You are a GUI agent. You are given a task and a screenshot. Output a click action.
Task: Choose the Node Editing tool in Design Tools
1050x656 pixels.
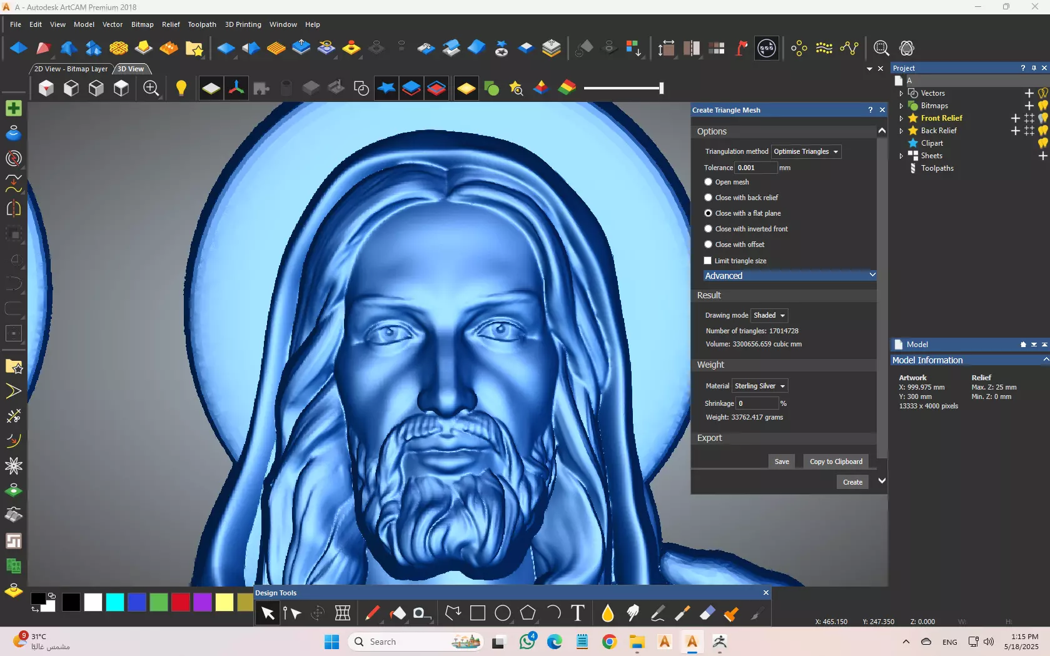click(x=292, y=613)
